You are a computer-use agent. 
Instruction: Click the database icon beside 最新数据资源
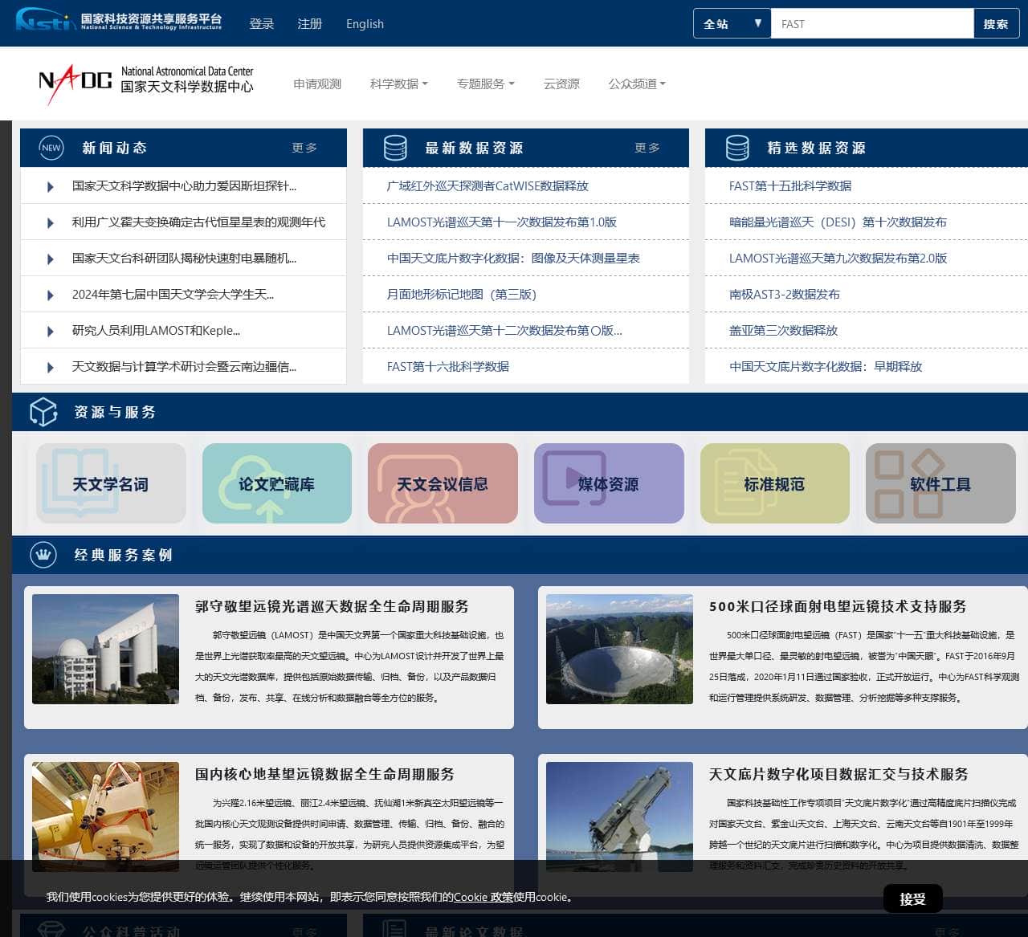click(395, 148)
